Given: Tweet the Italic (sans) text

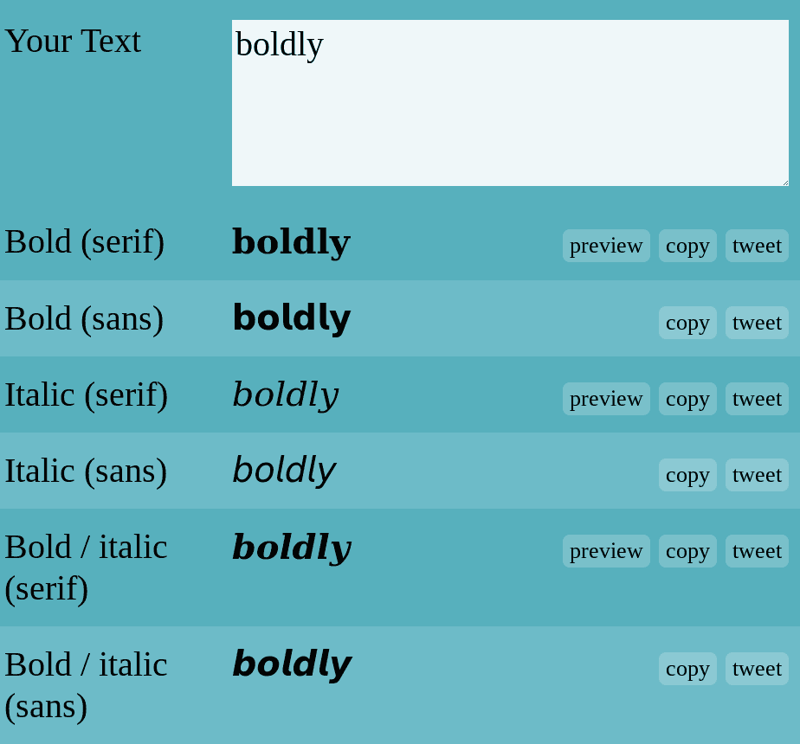Looking at the screenshot, I should tap(757, 474).
